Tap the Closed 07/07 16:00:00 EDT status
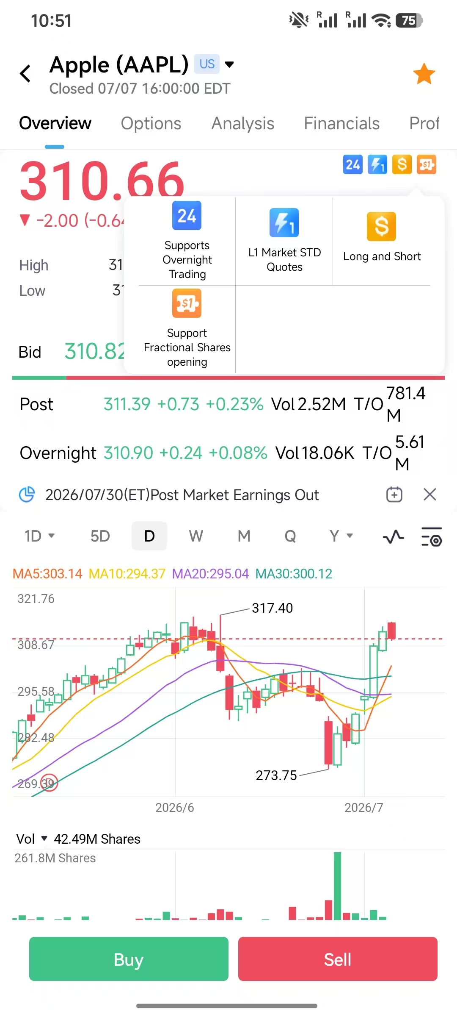This screenshot has height=1017, width=457. coord(140,89)
